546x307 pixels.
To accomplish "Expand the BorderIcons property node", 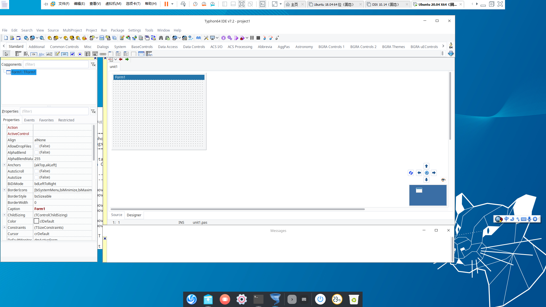I will (x=4, y=190).
